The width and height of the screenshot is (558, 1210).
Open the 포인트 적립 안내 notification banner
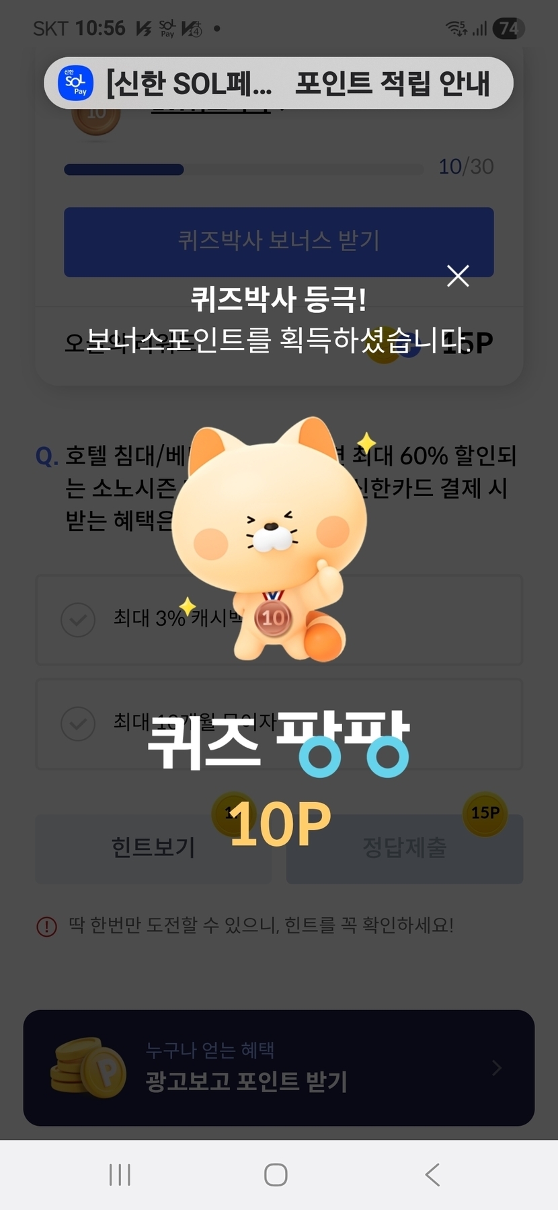278,83
